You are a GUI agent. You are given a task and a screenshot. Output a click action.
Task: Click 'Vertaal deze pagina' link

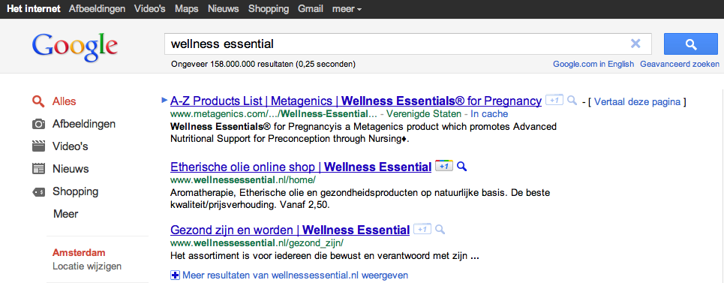[637, 101]
